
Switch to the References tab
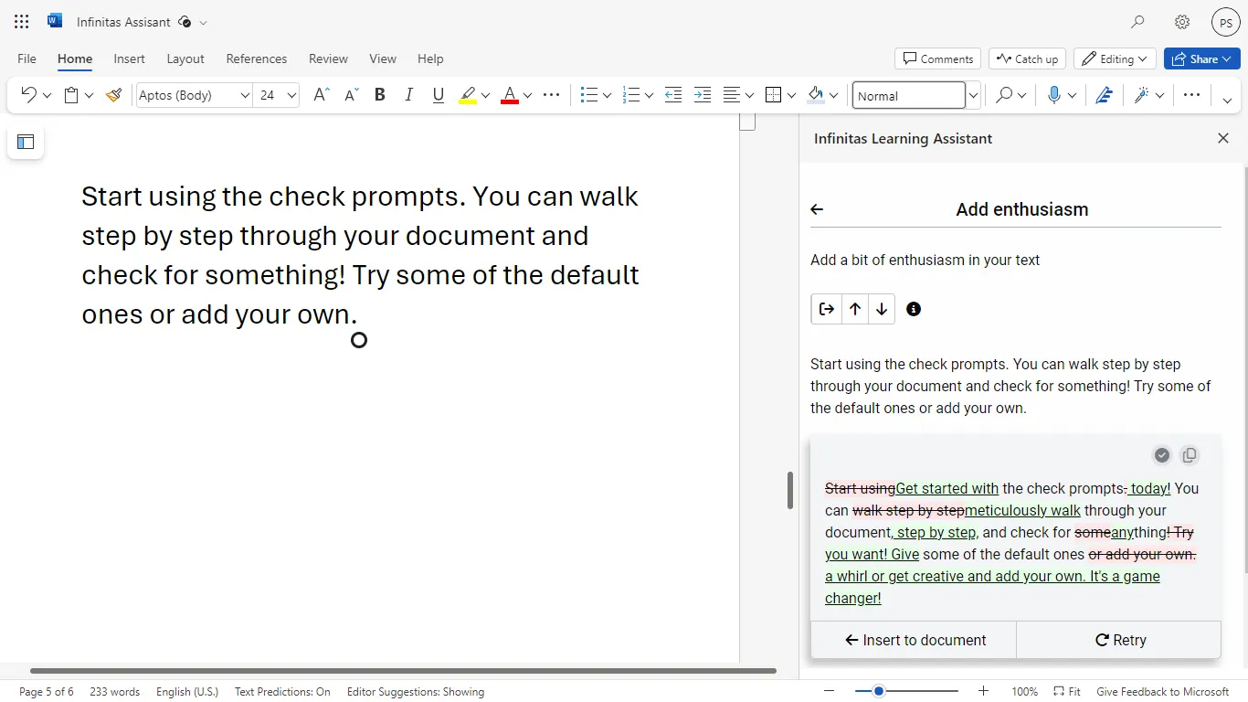point(257,58)
